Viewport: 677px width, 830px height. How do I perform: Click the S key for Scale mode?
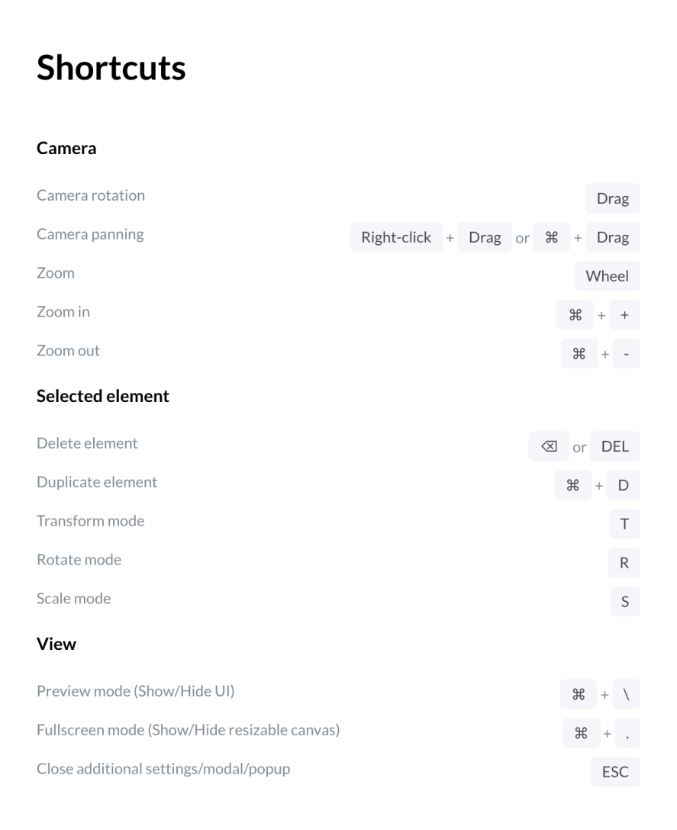coord(625,601)
